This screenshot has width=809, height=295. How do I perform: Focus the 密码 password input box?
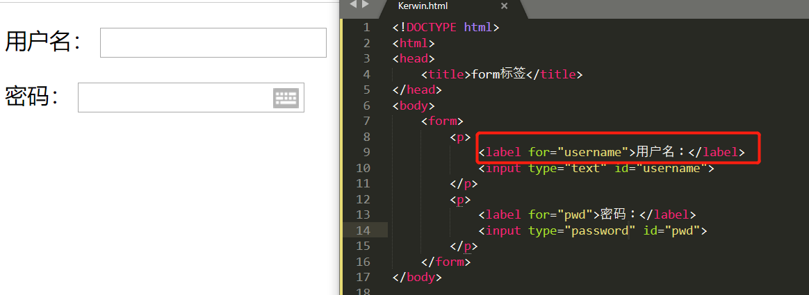tap(191, 97)
